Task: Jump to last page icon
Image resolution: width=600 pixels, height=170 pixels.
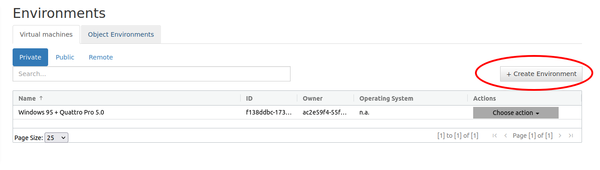Action: [x=571, y=136]
